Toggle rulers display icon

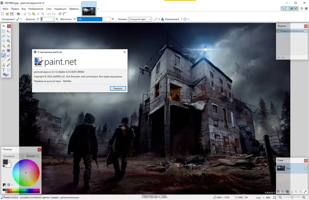click(x=65, y=14)
